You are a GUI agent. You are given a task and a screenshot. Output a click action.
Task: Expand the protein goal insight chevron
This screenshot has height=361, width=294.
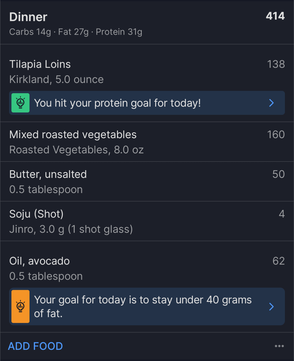click(271, 103)
